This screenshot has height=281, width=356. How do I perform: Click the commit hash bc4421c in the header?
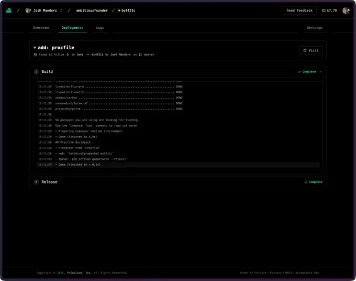pyautogui.click(x=97, y=55)
